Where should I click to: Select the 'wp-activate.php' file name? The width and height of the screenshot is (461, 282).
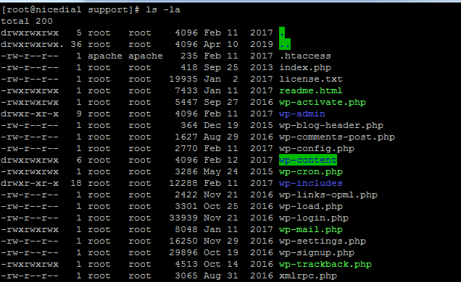coord(323,102)
